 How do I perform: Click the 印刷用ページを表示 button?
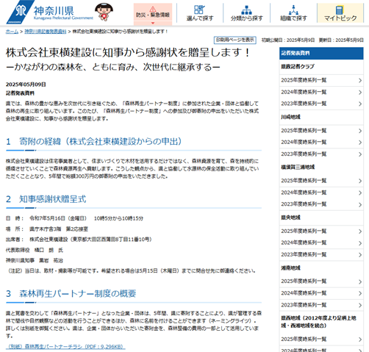click(x=235, y=40)
